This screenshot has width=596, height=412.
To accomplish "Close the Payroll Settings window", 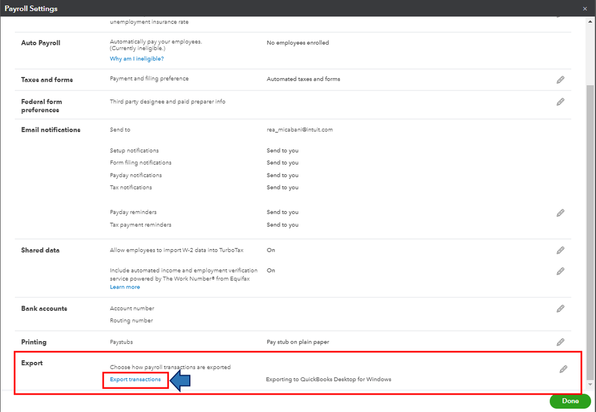I will pos(585,8).
